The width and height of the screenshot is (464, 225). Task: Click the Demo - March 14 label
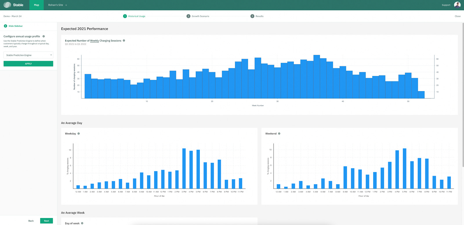point(12,16)
